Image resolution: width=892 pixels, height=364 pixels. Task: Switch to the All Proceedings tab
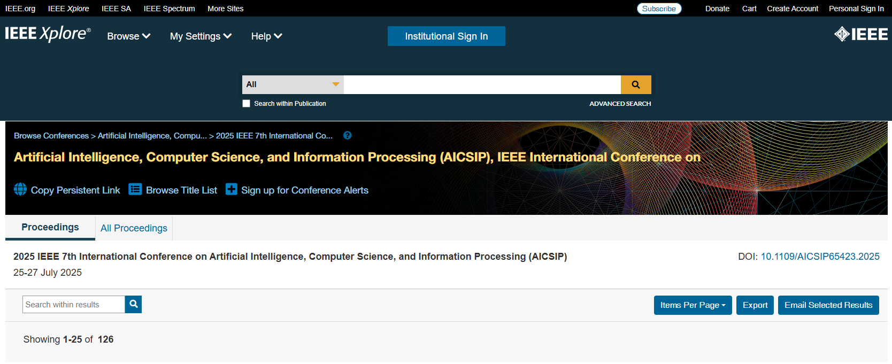pyautogui.click(x=134, y=228)
